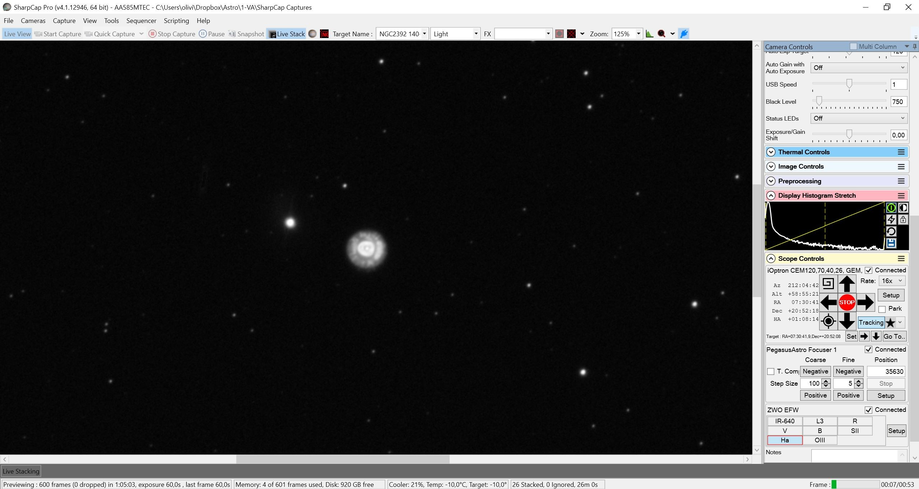Open the Sequencer menu
The image size is (919, 489).
coord(141,21)
